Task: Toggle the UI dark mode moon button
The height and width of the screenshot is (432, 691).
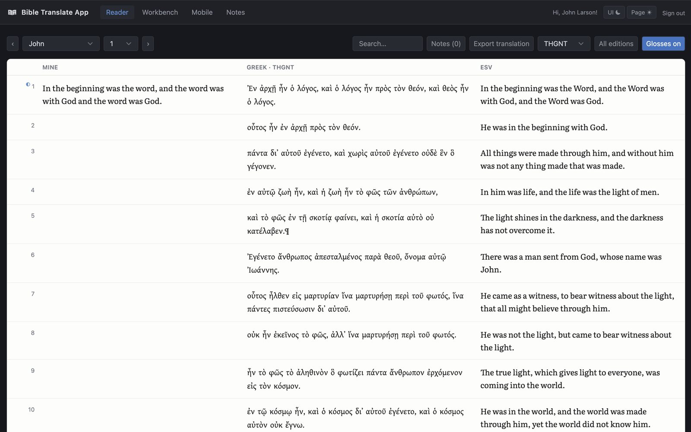Action: point(614,13)
